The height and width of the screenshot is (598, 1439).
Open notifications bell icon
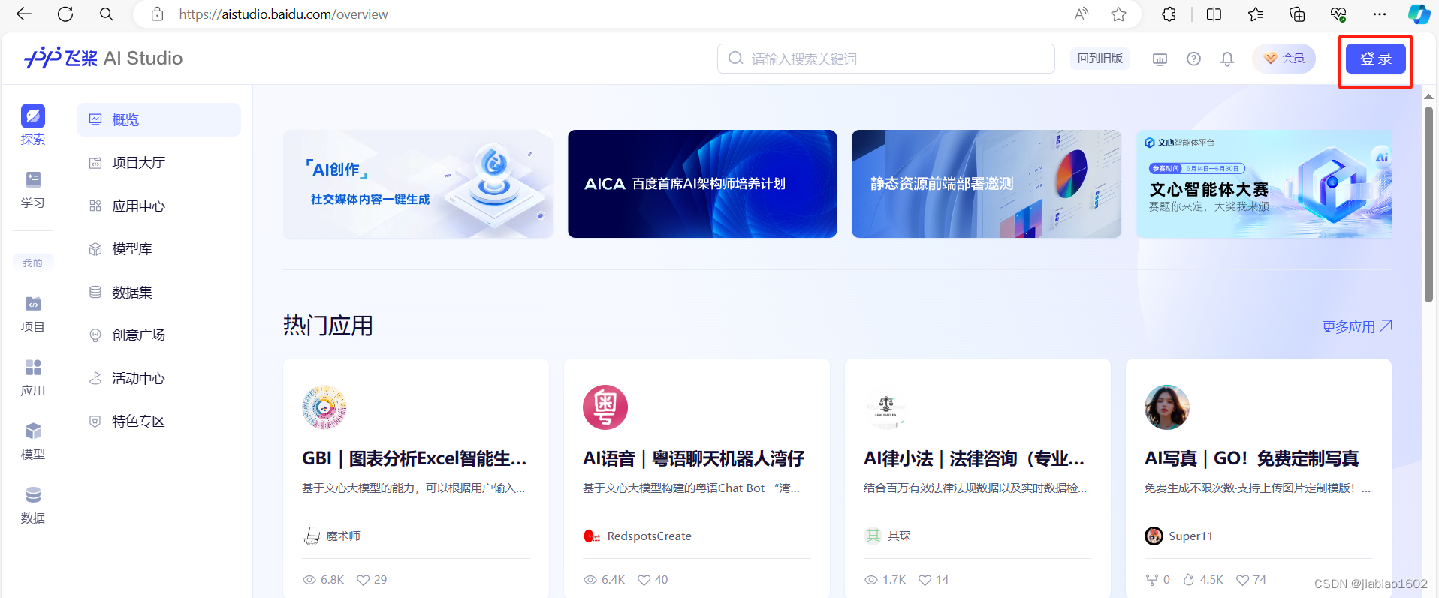[1227, 59]
